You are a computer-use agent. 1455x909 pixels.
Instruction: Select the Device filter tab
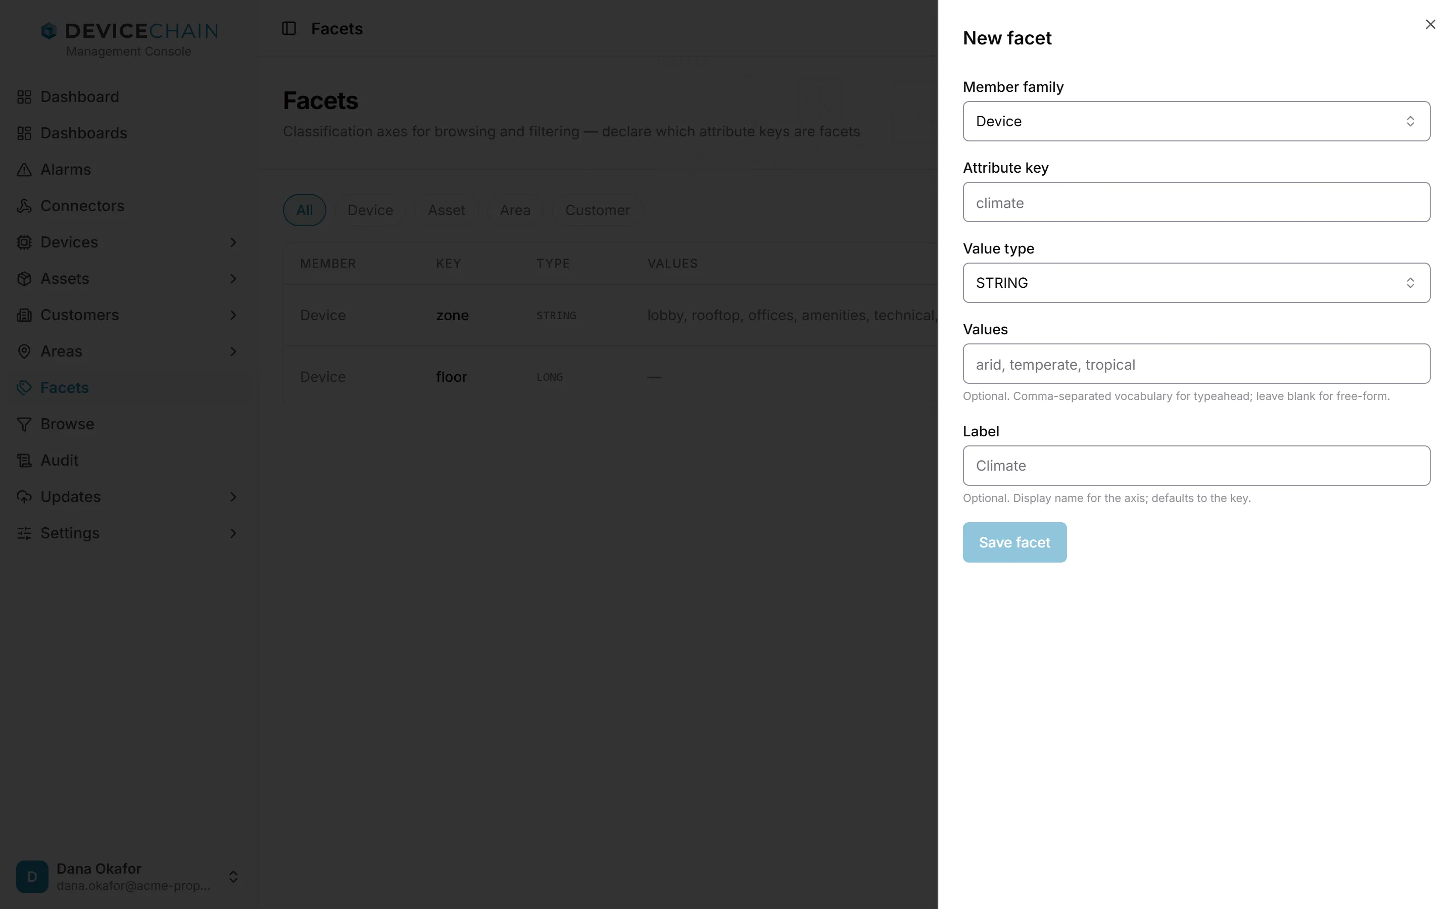coord(370,211)
